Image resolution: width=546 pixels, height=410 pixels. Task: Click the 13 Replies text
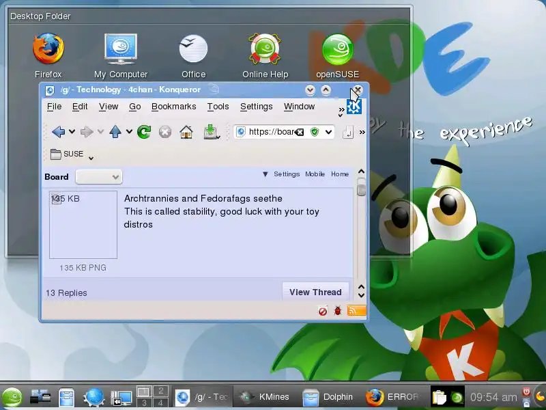(66, 293)
